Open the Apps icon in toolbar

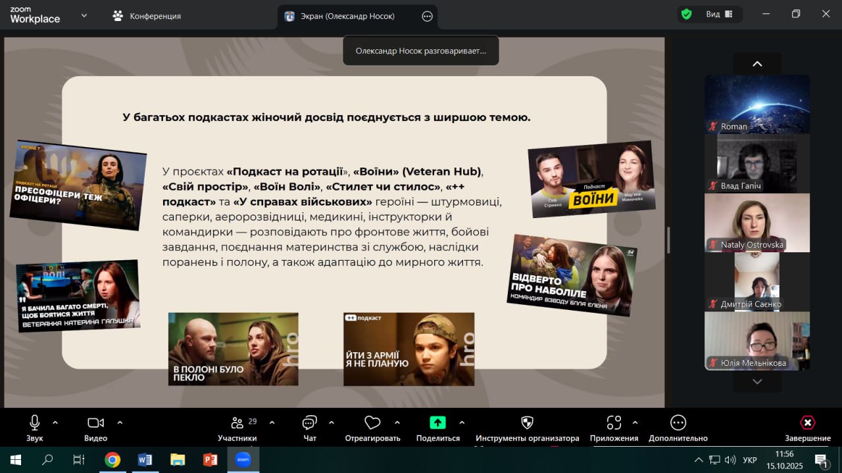click(x=614, y=423)
